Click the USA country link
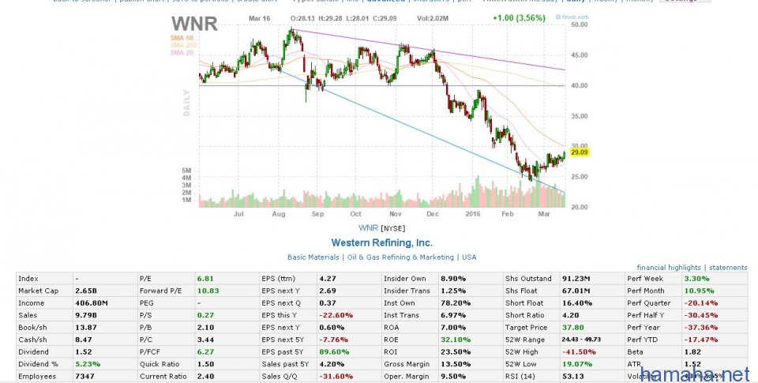 click(x=469, y=257)
